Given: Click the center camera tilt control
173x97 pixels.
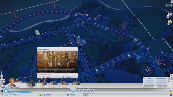Looking at the screenshot, I should pyautogui.click(x=169, y=5).
